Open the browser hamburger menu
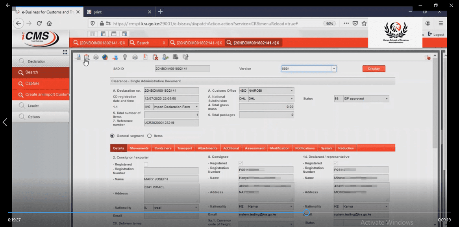459x227 pixels. click(x=440, y=23)
